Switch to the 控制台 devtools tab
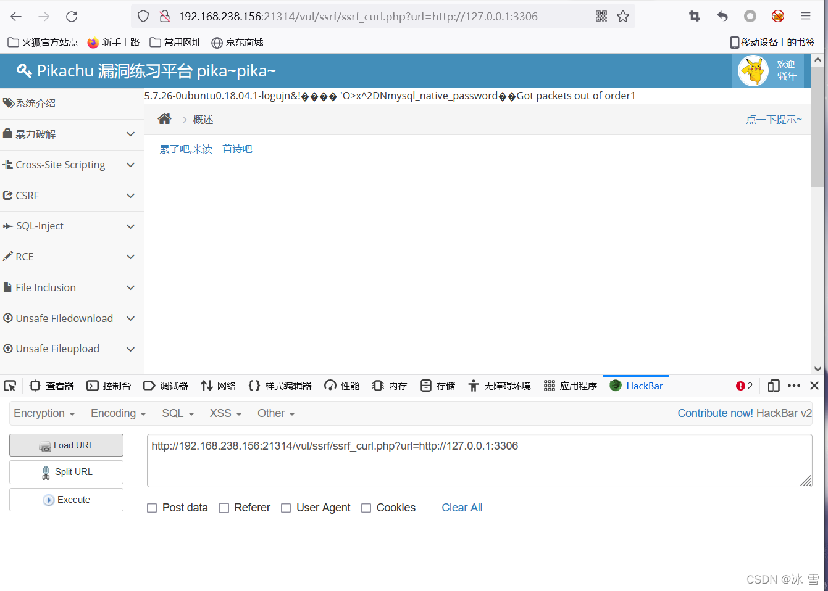 tap(109, 386)
